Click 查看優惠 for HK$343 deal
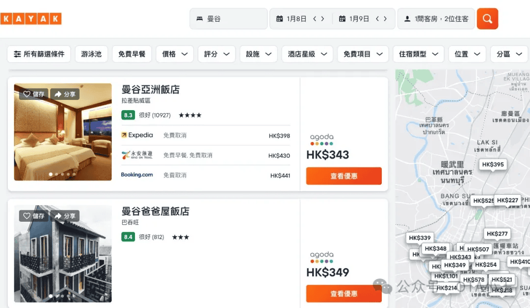Screen dimensions: 530x308 click(x=344, y=176)
